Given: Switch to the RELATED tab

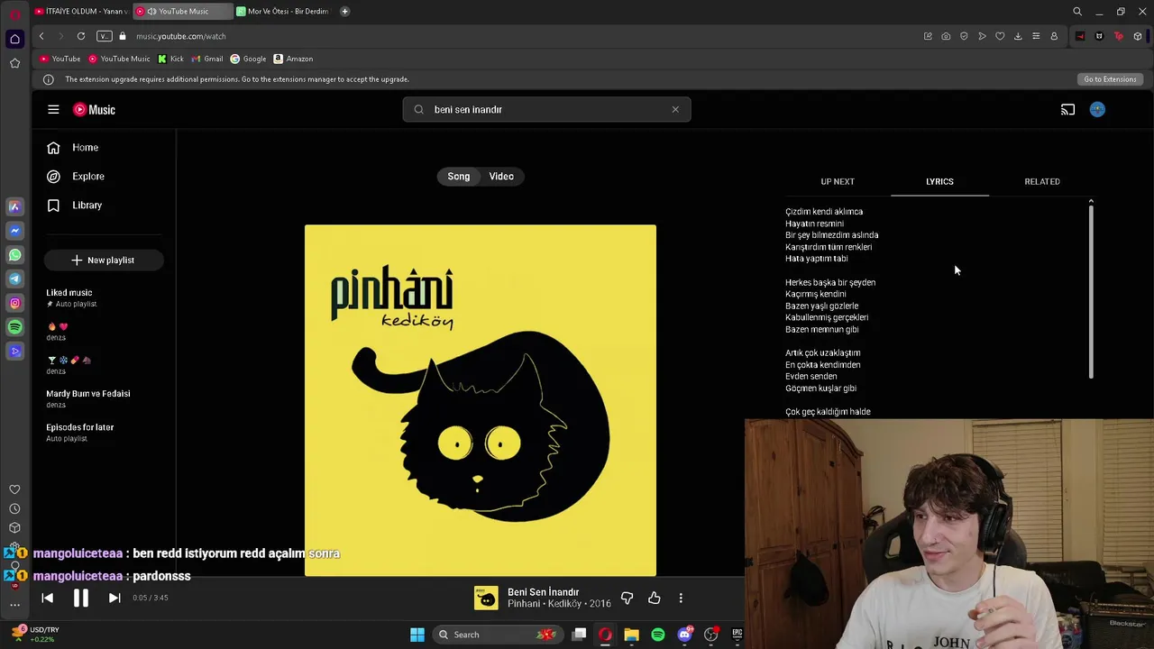Looking at the screenshot, I should [x=1042, y=181].
